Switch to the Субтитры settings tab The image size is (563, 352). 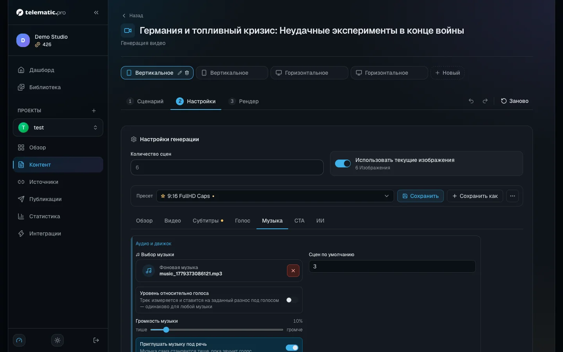click(208, 221)
